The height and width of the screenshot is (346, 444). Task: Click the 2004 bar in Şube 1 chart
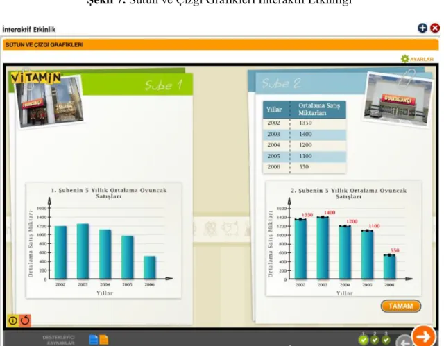click(105, 254)
